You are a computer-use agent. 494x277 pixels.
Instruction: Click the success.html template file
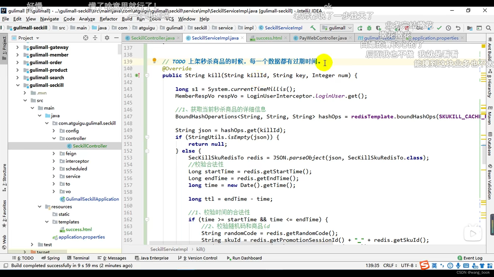(x=78, y=229)
